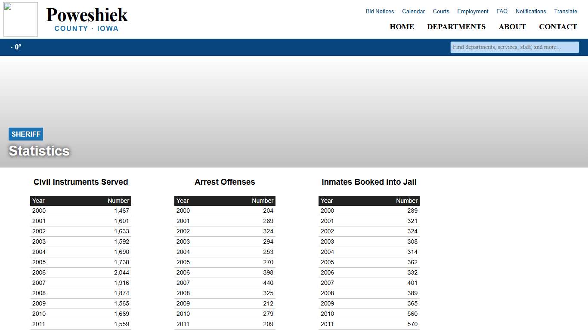Open the ABOUT menu
The height and width of the screenshot is (330, 588).
pos(512,27)
